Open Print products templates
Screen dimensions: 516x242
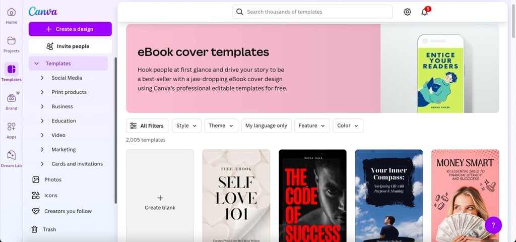(69, 92)
